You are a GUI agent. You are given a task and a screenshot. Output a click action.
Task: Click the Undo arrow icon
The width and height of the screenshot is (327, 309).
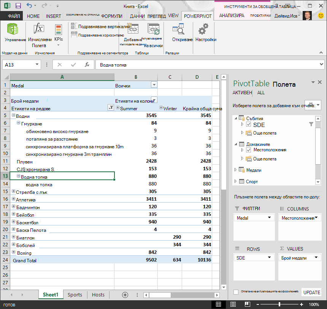29,6
